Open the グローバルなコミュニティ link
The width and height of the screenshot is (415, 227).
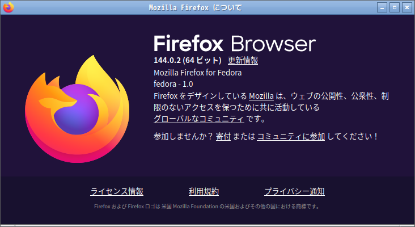[x=199, y=119]
